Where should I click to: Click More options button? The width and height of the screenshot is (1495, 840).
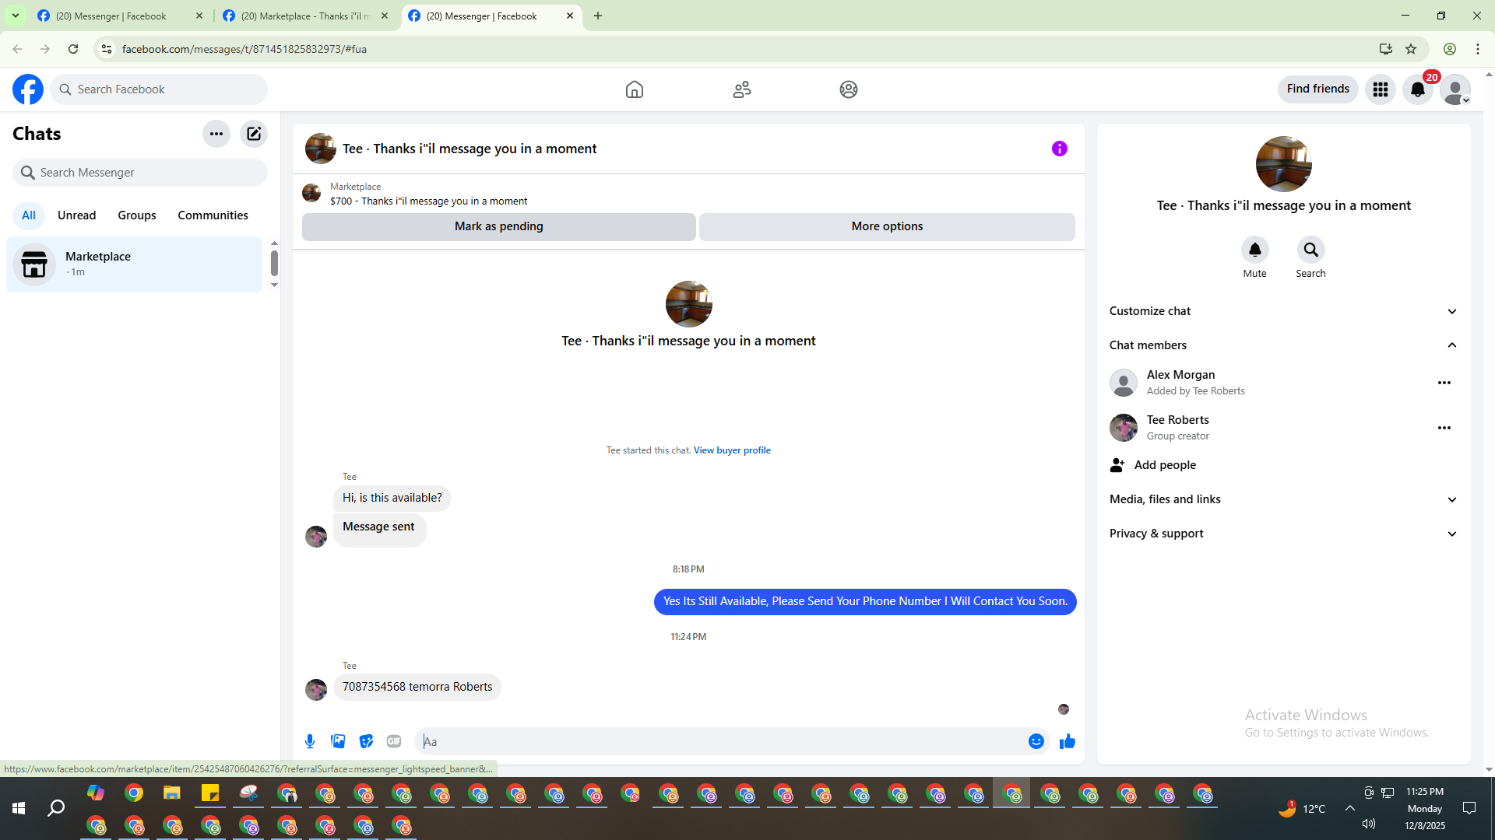point(887,226)
